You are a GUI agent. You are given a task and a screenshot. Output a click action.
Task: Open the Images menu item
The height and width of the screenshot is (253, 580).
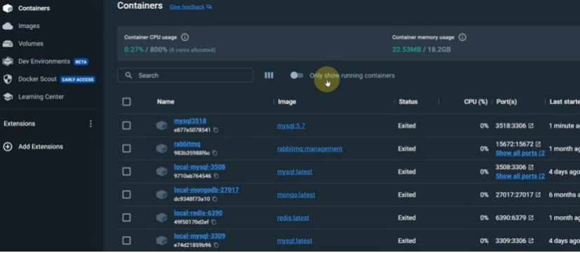pos(29,26)
